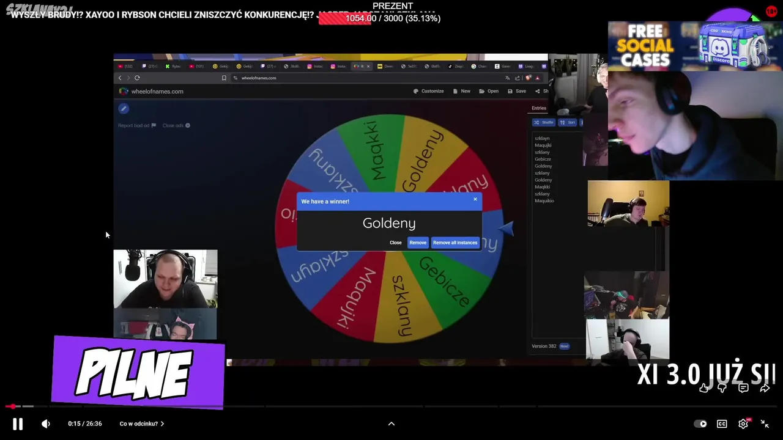The image size is (783, 440).
Task: Reload the page in recorded browser
Action: pyautogui.click(x=137, y=78)
